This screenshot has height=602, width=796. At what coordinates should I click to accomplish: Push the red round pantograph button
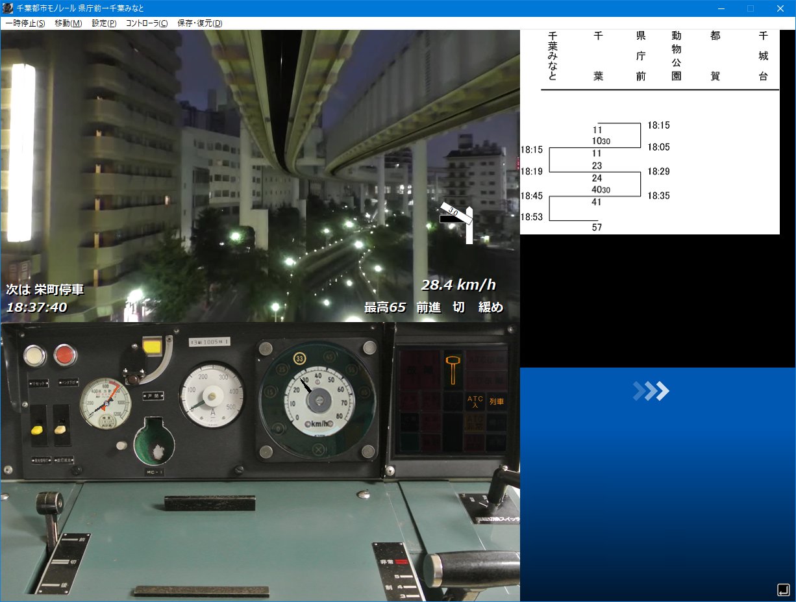(x=65, y=355)
